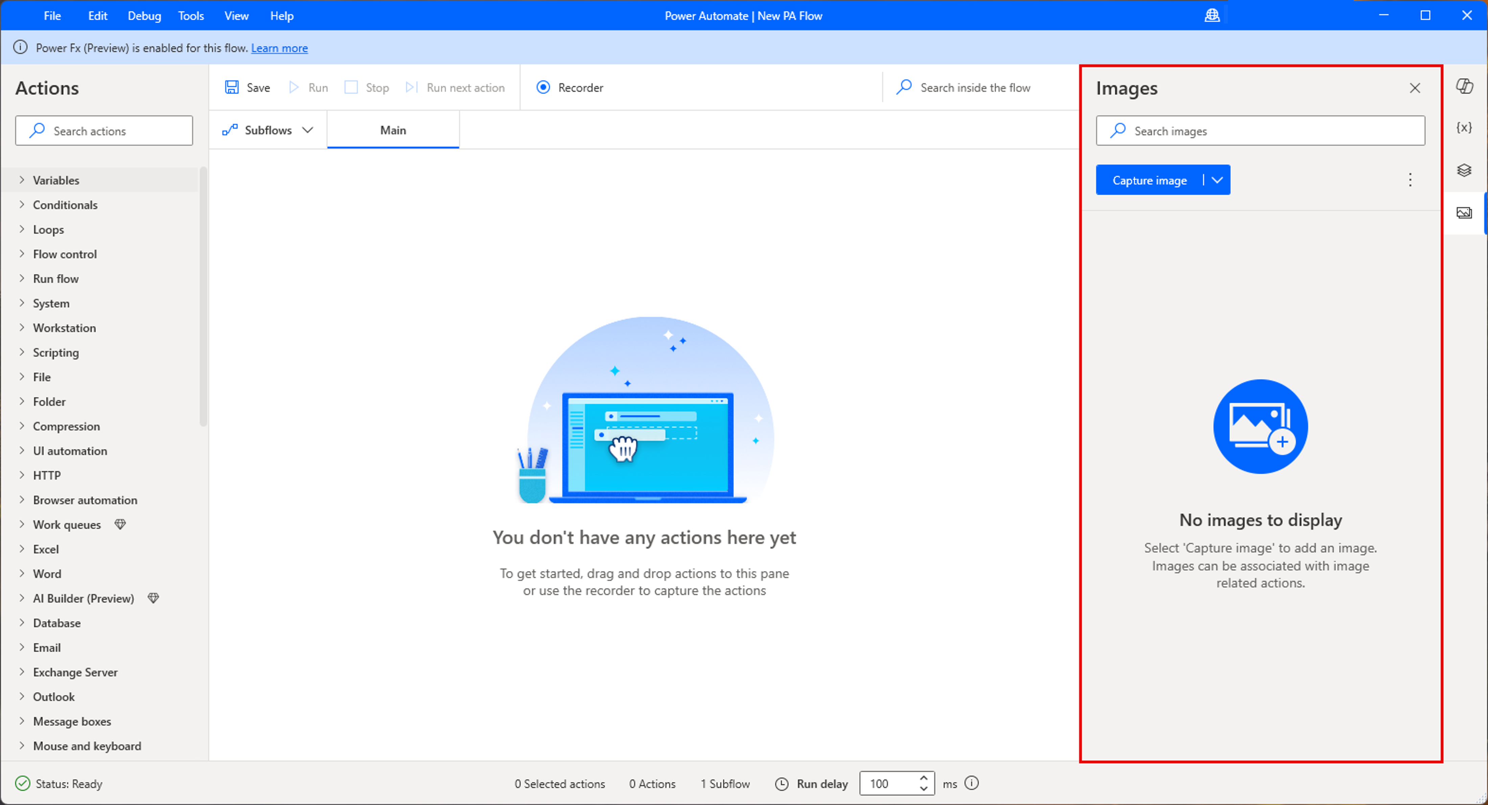The height and width of the screenshot is (805, 1488).
Task: Click the Save disk icon
Action: 232,87
